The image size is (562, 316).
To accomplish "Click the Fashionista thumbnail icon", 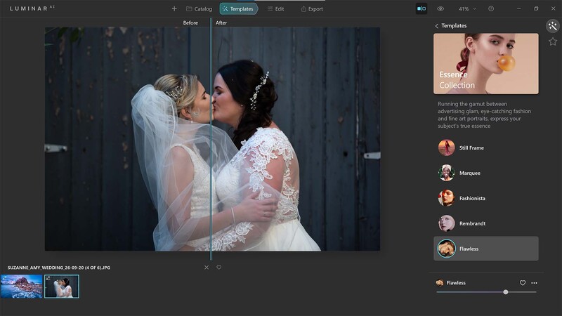I will [x=446, y=198].
